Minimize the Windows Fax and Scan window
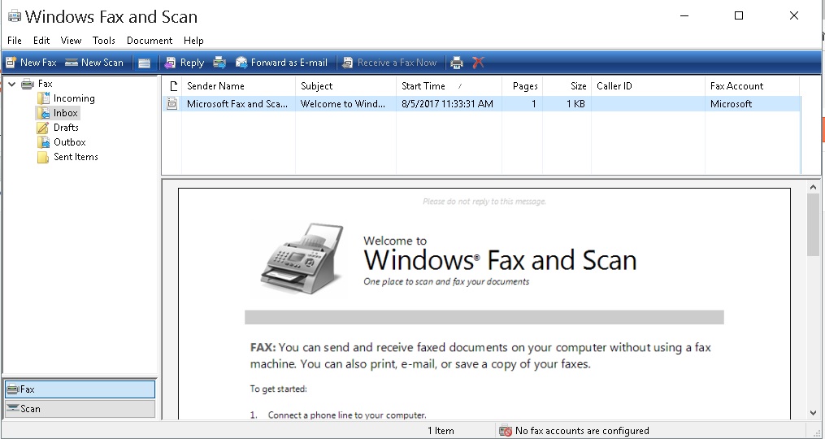Screen dimensions: 825x439 click(684, 15)
